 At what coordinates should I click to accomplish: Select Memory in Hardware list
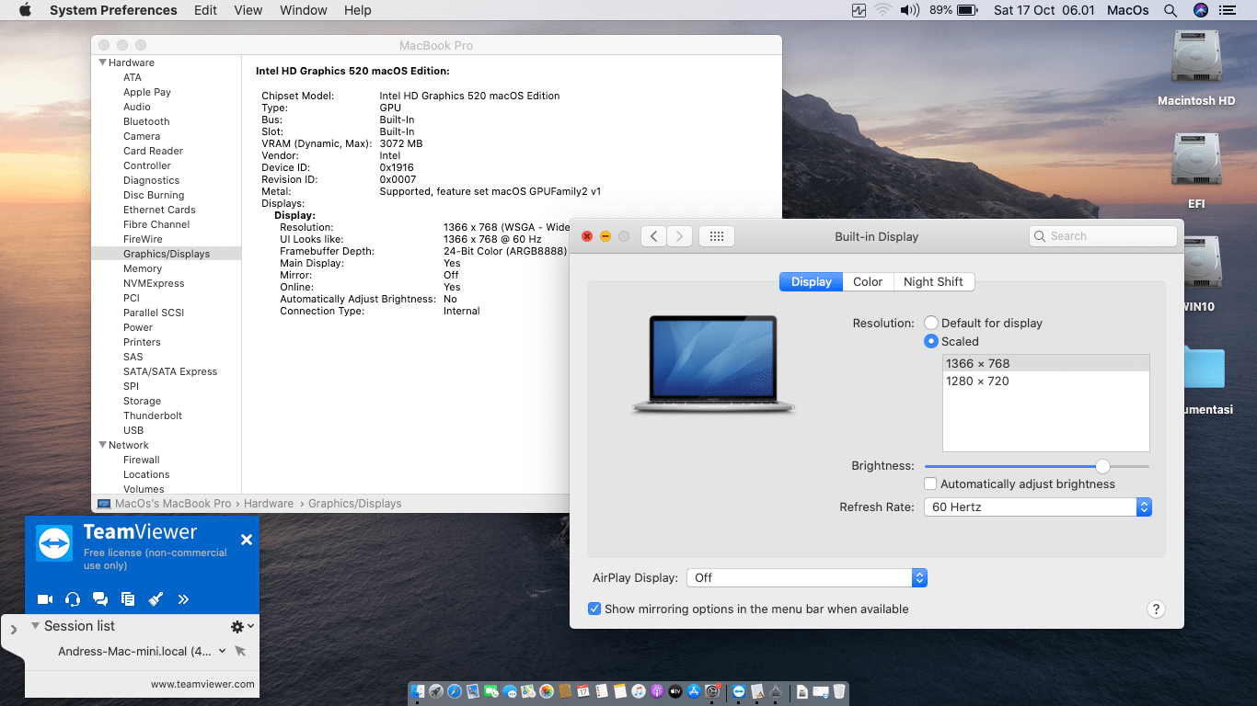tap(143, 268)
